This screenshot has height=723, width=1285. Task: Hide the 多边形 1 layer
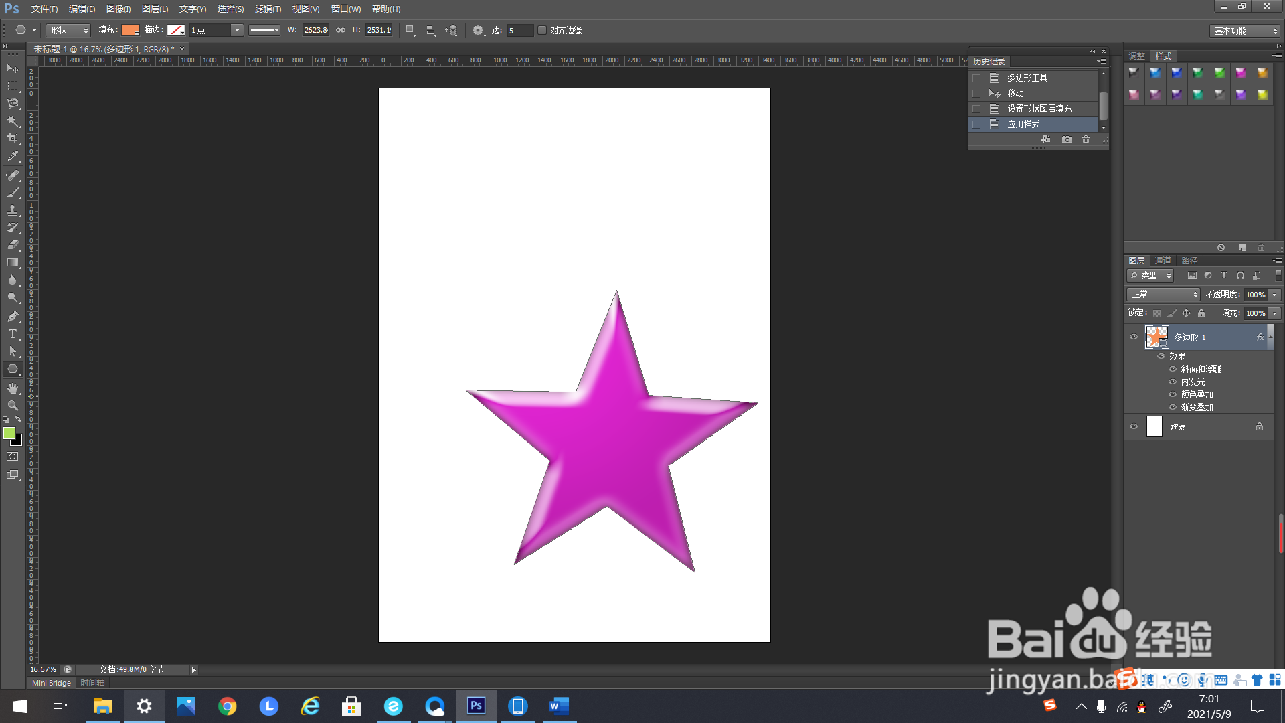pos(1134,337)
